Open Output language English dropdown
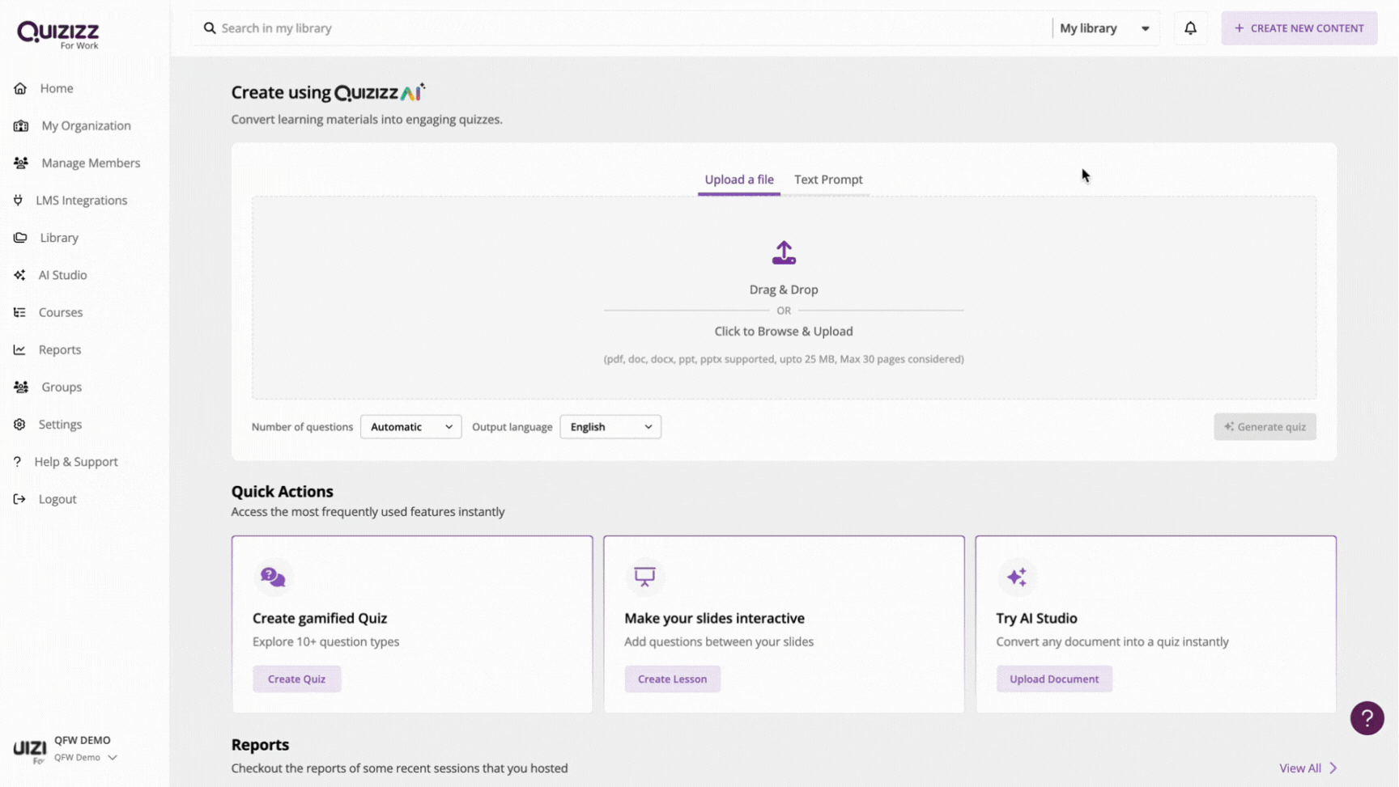Screen dimensions: 1399x787 [610, 427]
